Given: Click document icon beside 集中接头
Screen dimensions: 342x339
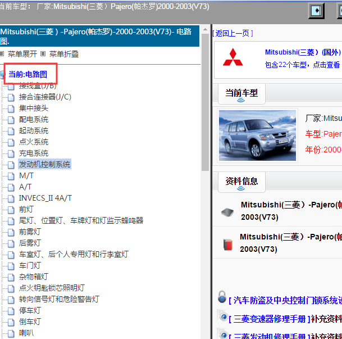Looking at the screenshot, I should (11, 109).
